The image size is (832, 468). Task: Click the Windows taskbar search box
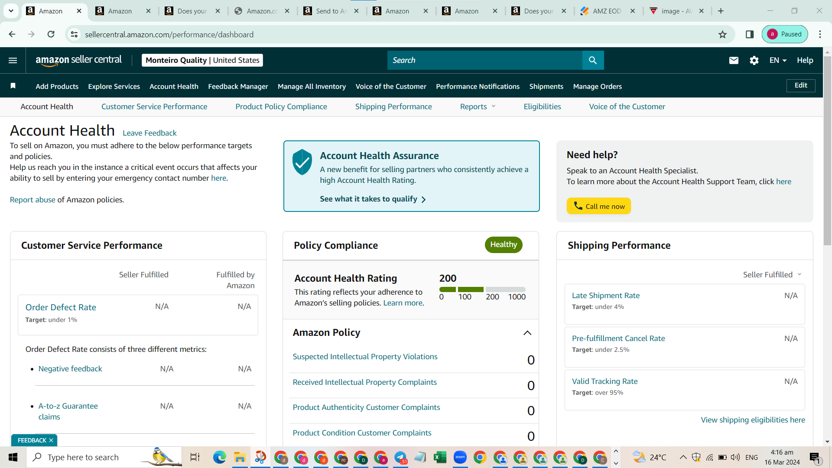104,457
